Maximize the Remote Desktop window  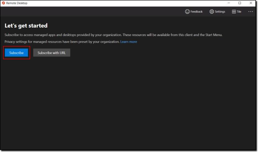tap(240, 3)
